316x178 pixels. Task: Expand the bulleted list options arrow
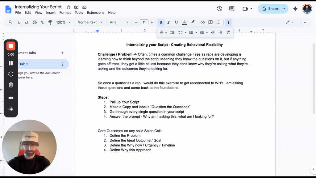(x=196, y=32)
